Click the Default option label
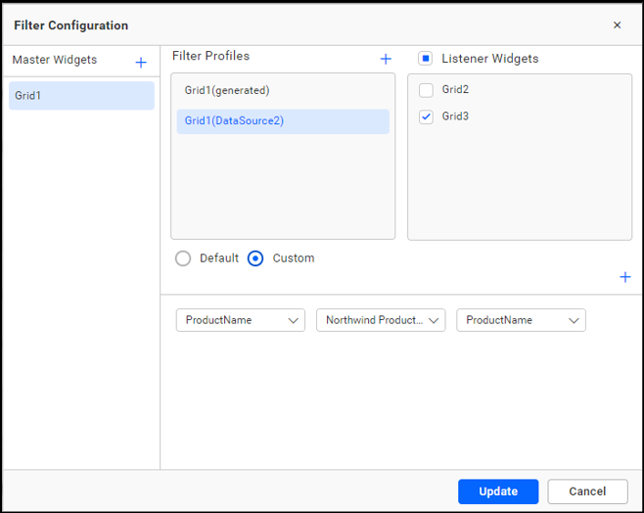 219,258
